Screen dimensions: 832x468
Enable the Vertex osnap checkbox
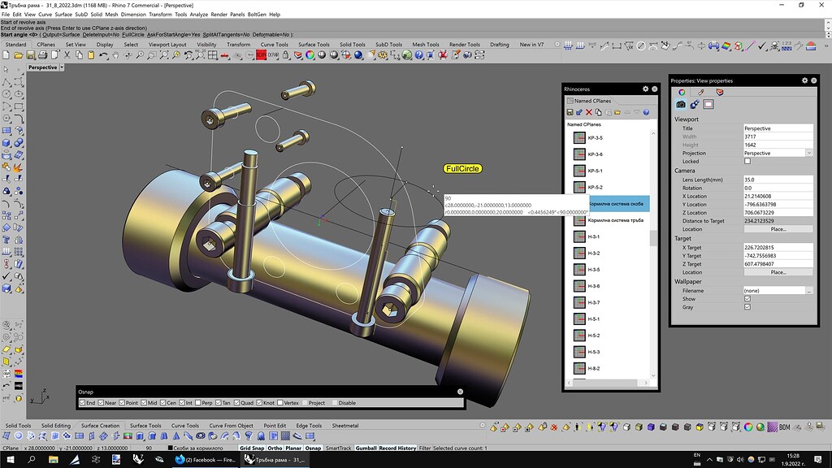point(280,403)
